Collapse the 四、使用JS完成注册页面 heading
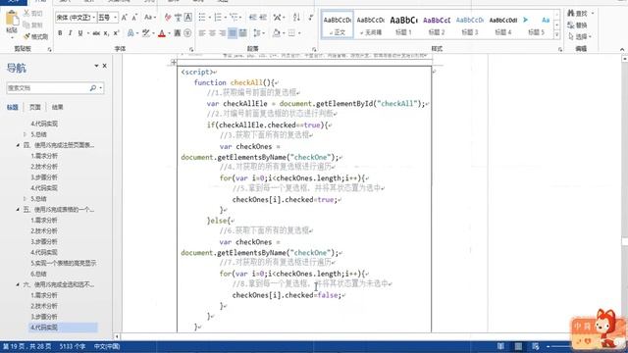The width and height of the screenshot is (628, 353). tap(18, 145)
